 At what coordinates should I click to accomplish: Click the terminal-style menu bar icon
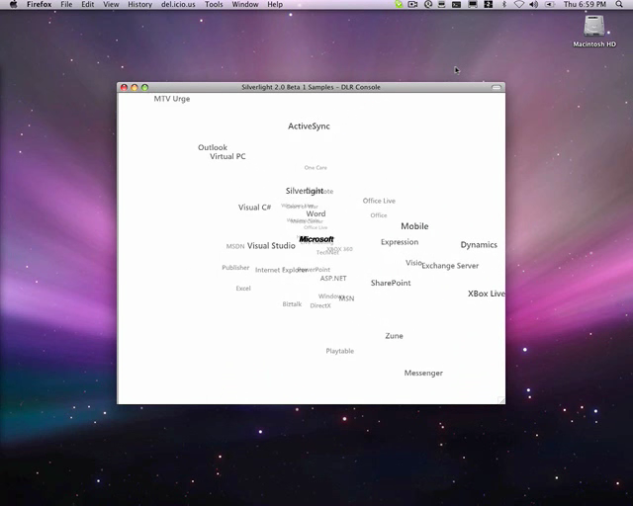(x=456, y=4)
